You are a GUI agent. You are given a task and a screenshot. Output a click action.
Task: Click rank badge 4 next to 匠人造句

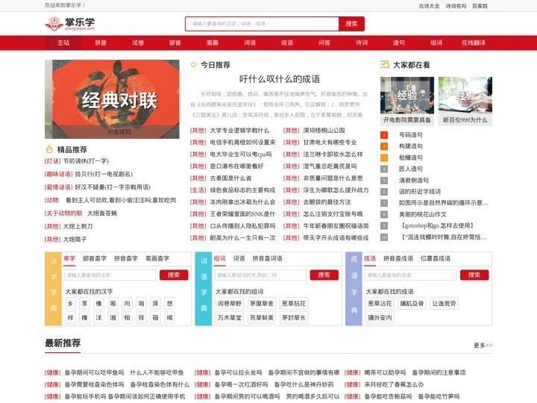click(384, 169)
